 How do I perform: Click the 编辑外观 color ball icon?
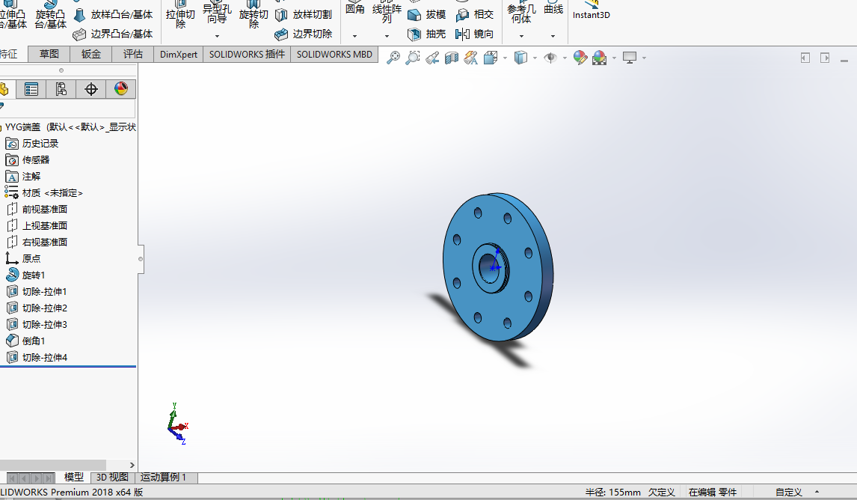click(580, 57)
